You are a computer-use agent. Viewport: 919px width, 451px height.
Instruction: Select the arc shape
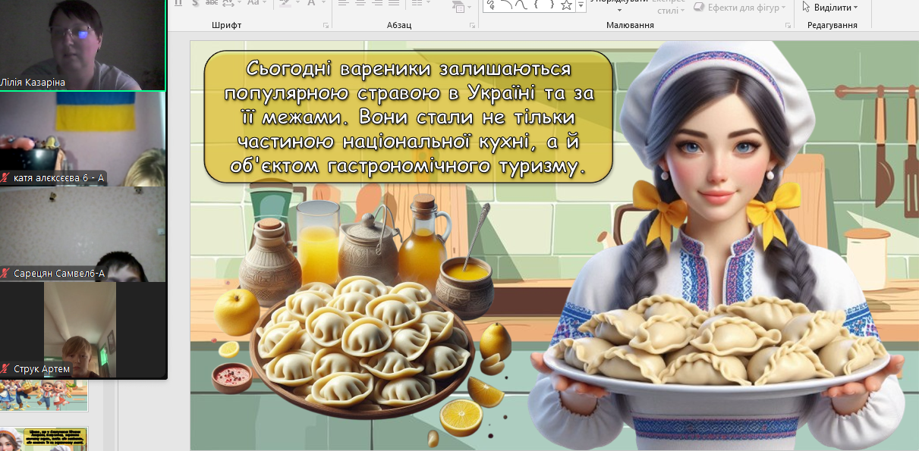click(505, 5)
